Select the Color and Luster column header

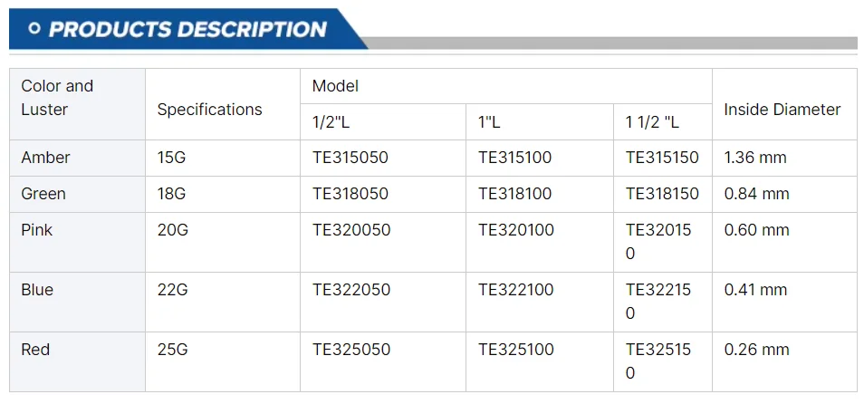[x=57, y=98]
